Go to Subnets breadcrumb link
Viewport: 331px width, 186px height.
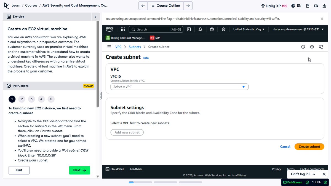pyautogui.click(x=135, y=47)
